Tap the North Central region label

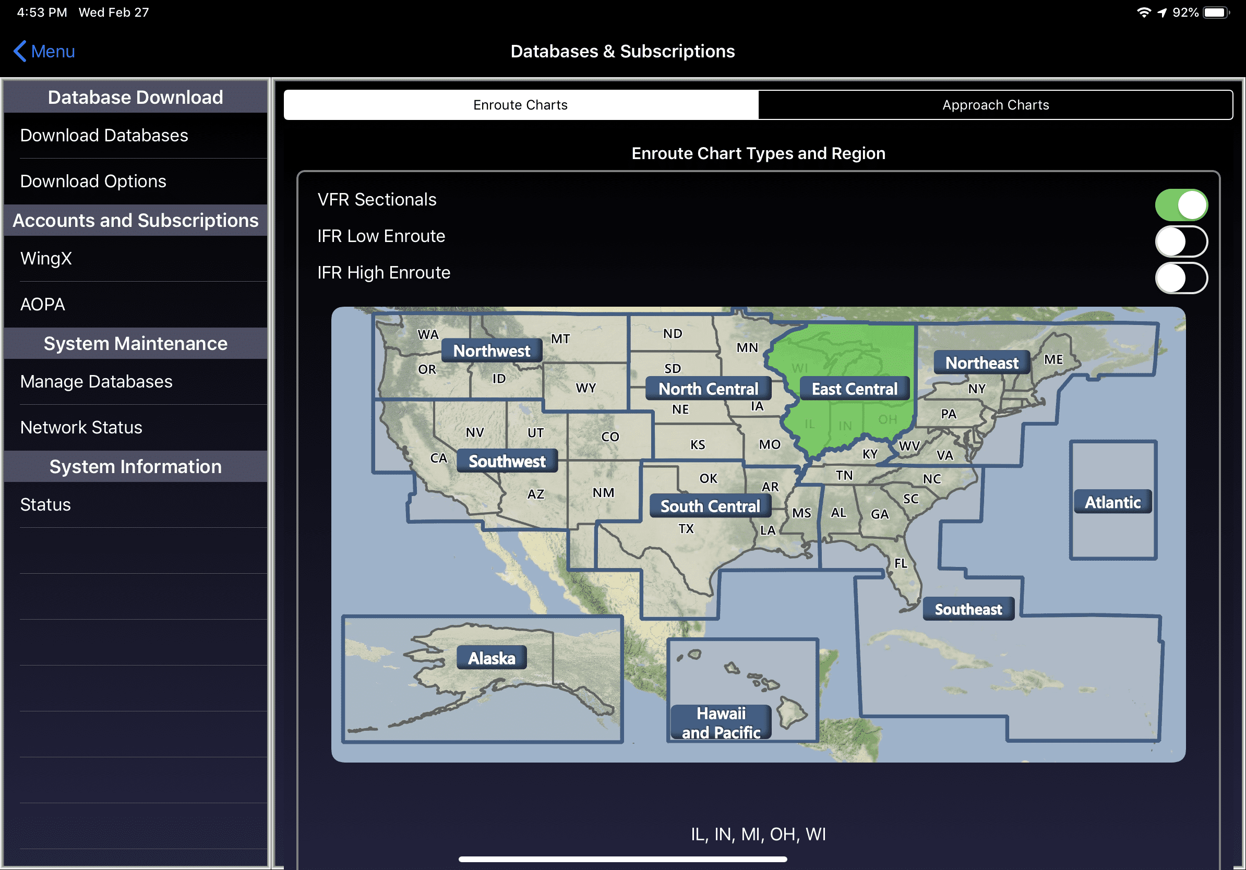click(708, 389)
